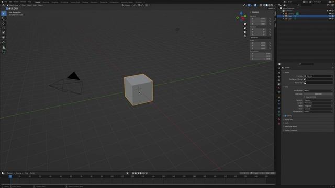The width and height of the screenshot is (335, 188).
Task: Click the blue Z axis on navigation gizmo
Action: pos(241,13)
